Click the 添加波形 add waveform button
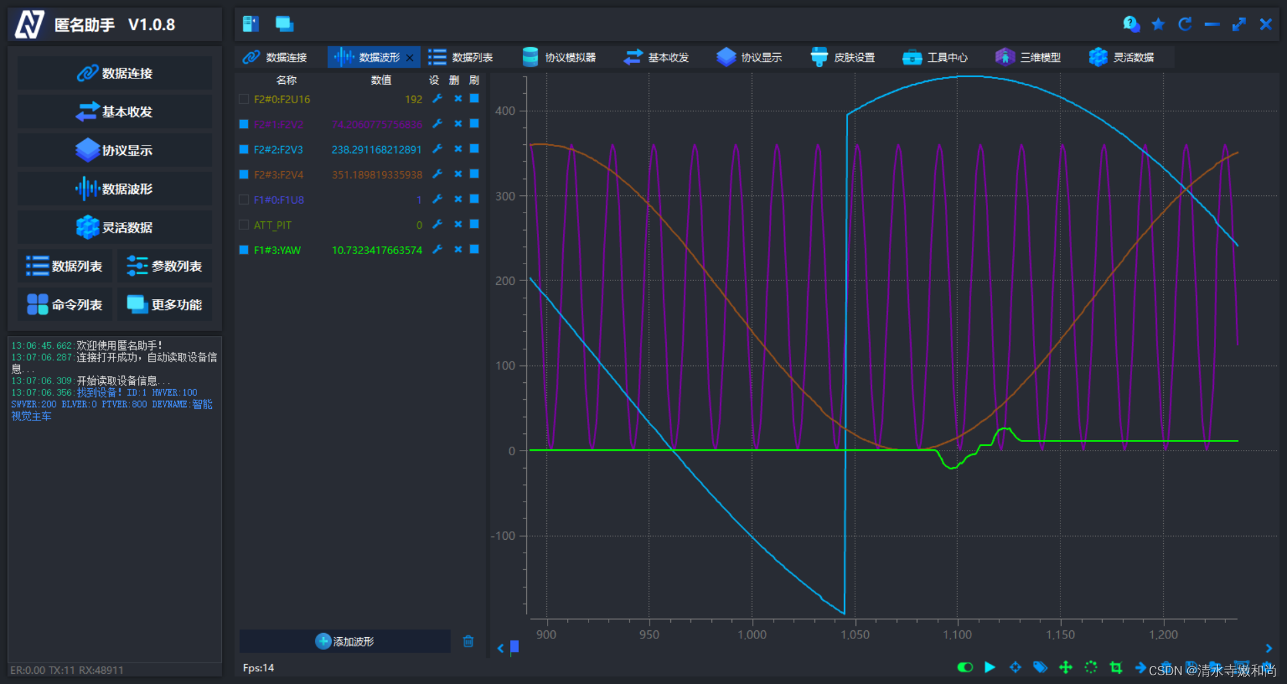 point(345,641)
